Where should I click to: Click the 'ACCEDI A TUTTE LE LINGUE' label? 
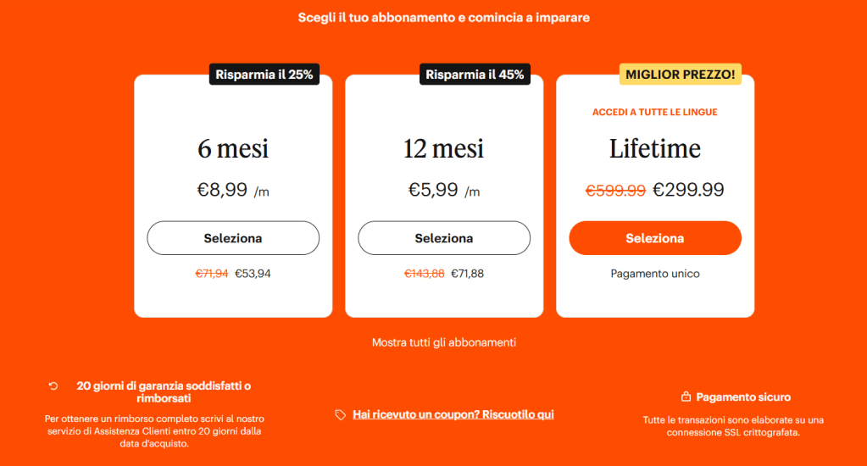click(x=655, y=112)
